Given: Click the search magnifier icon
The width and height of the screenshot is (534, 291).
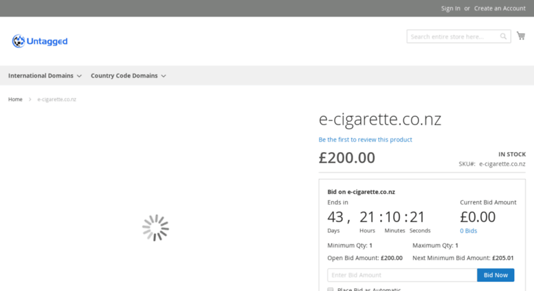Looking at the screenshot, I should [503, 36].
